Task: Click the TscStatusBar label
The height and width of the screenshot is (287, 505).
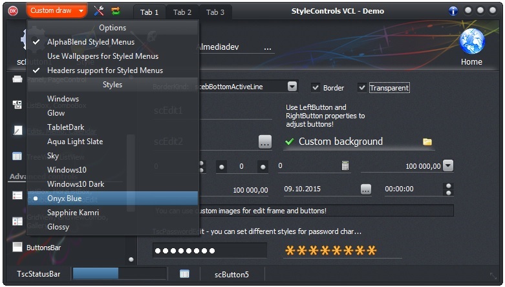Action: point(39,274)
